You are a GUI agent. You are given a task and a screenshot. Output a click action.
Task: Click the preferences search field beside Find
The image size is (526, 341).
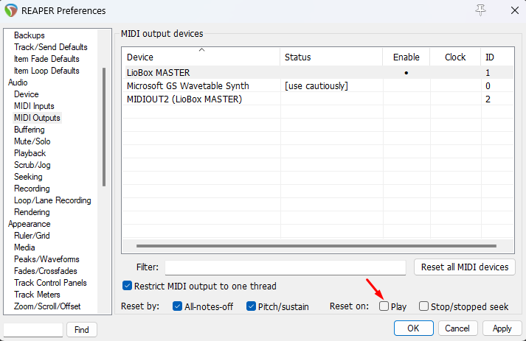coord(33,330)
